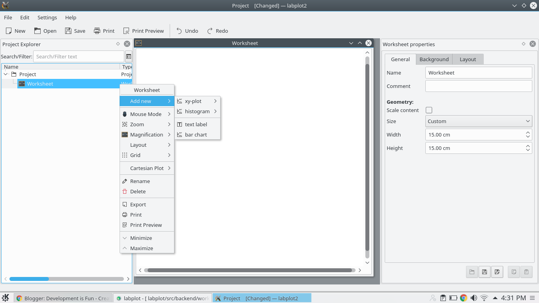Click the Print toolbar icon
Image resolution: width=539 pixels, height=303 pixels.
(97, 31)
